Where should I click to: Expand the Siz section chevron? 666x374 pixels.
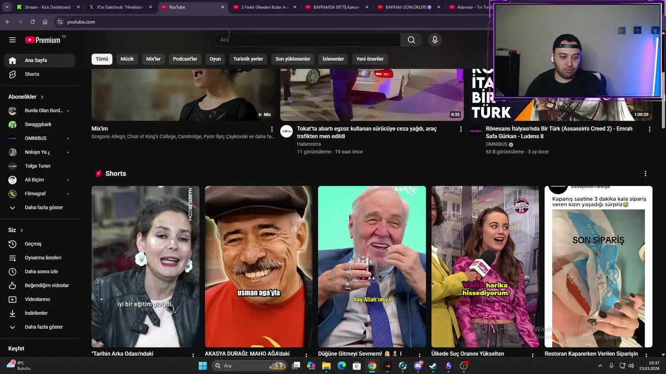(21, 230)
